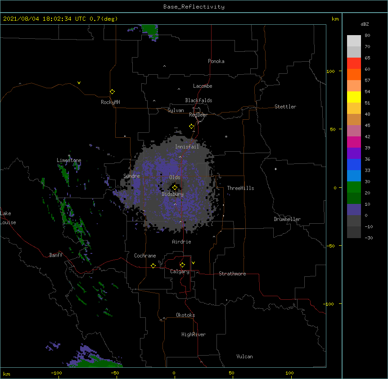Screen dimensions: 388x379
Task: Click the Strathmore label
Action: [x=232, y=274]
